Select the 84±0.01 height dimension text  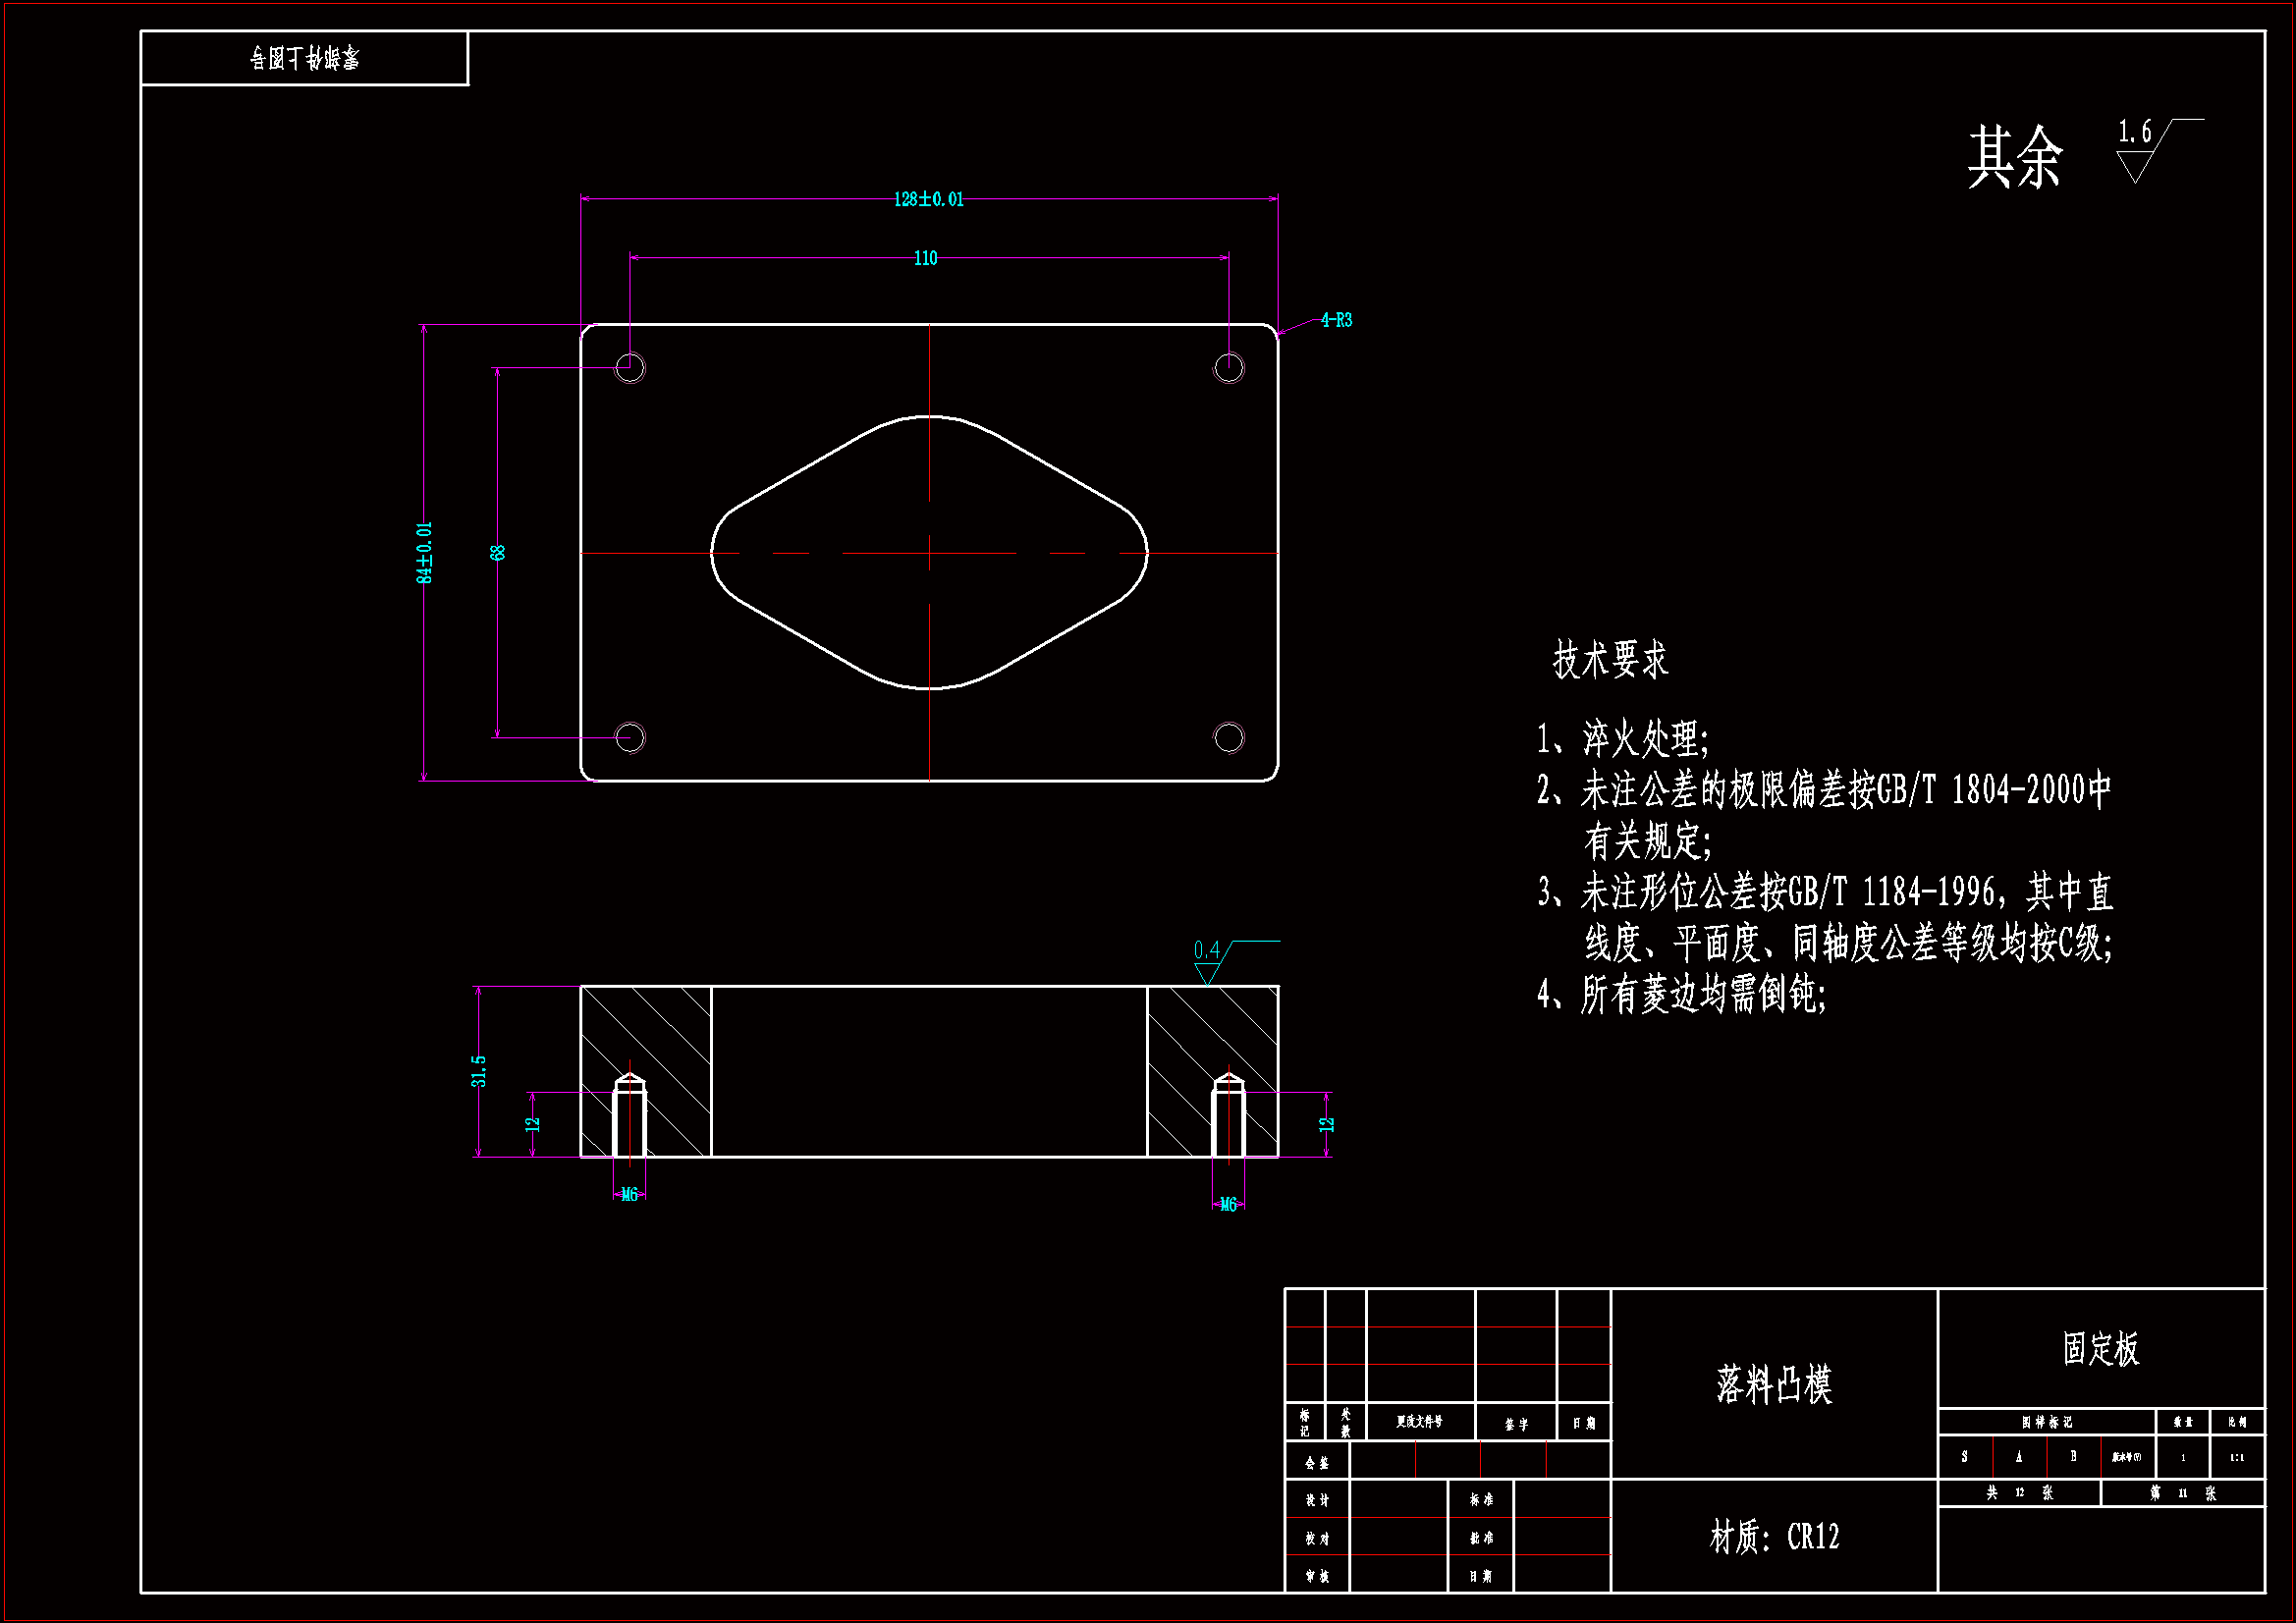(x=425, y=552)
